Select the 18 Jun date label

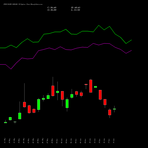114,141
